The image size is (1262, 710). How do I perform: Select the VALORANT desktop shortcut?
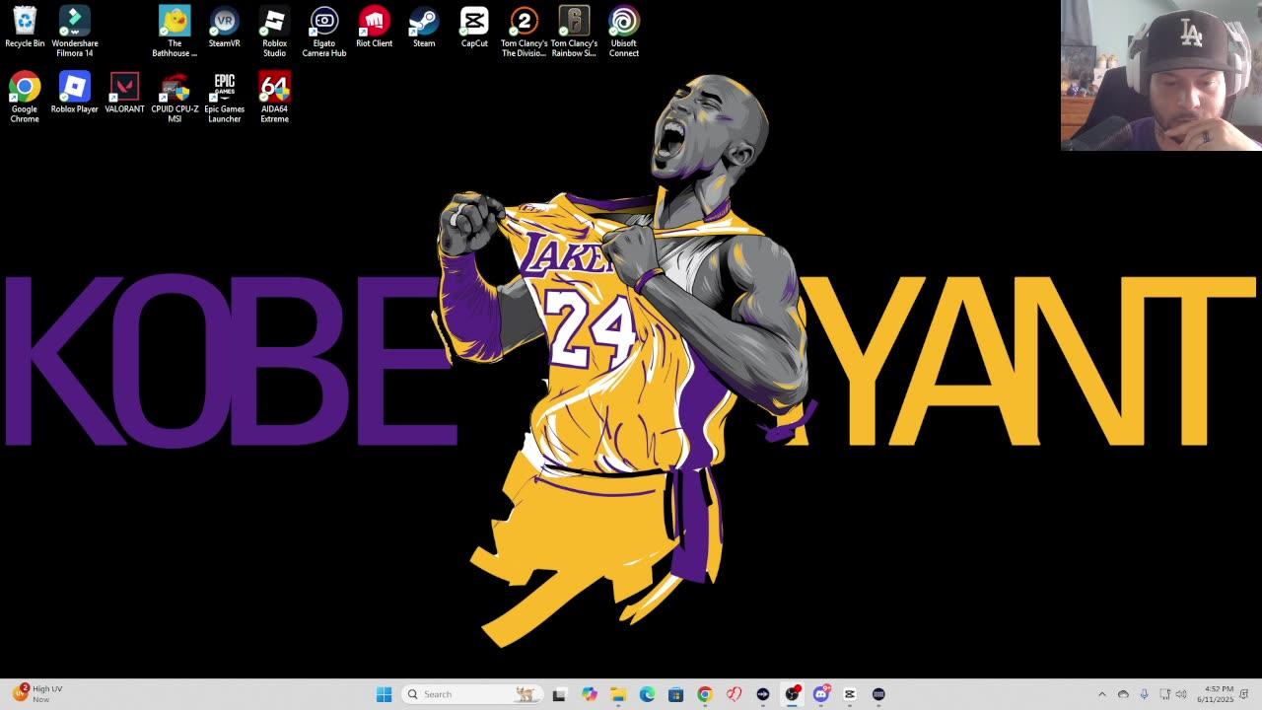(125, 93)
